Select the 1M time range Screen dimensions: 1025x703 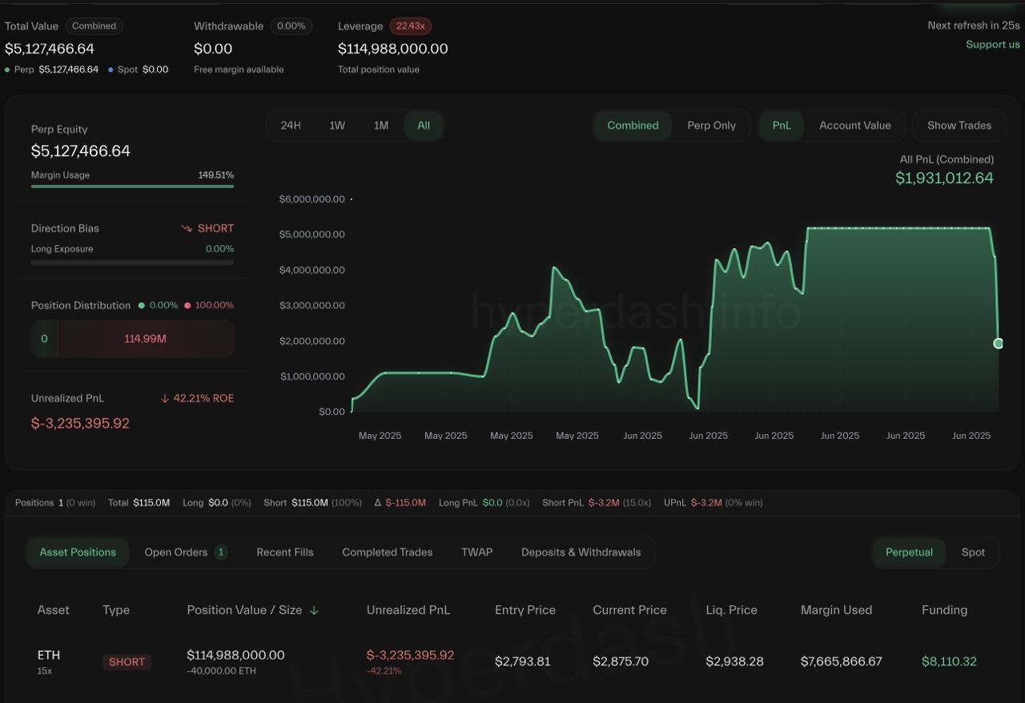381,126
